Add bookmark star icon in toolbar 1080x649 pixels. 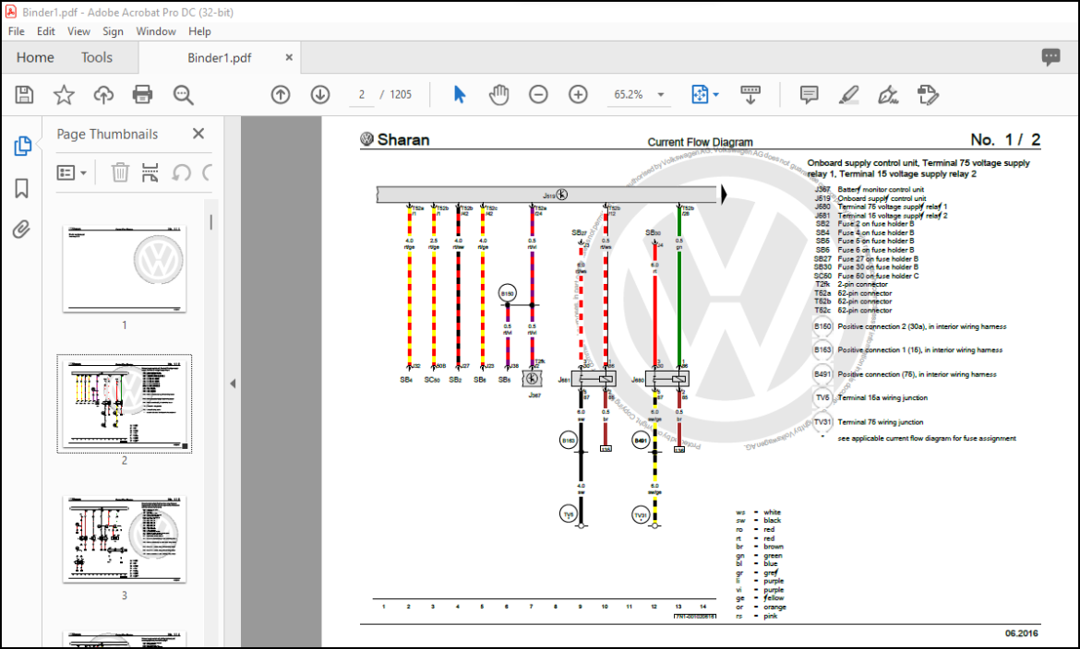point(64,94)
